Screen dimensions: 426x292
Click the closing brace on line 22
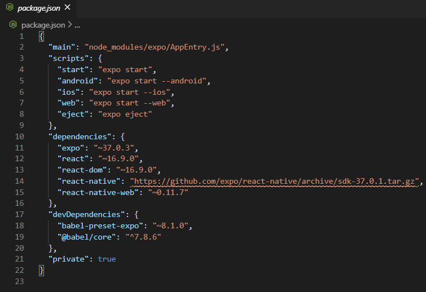pos(41,271)
